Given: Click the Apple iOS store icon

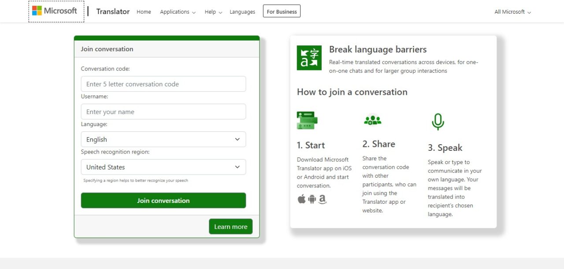Looking at the screenshot, I should (x=301, y=199).
